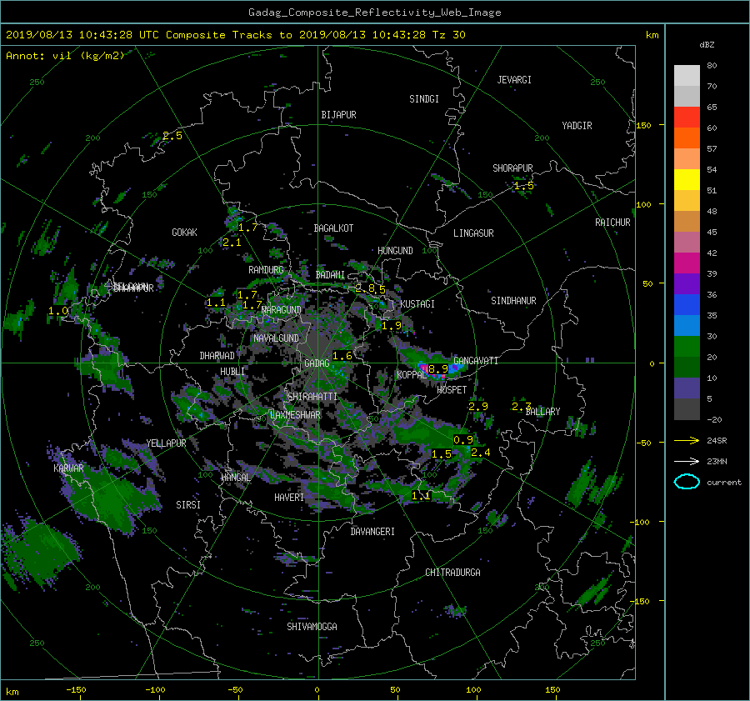The height and width of the screenshot is (701, 750).
Task: Click the KARWAR city label
Action: (68, 468)
